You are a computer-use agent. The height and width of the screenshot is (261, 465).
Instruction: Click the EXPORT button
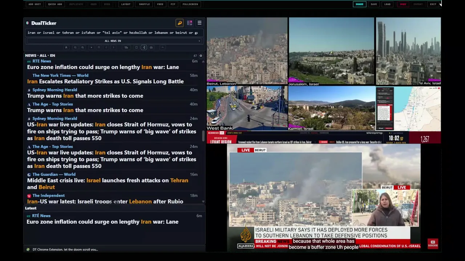(418, 4)
